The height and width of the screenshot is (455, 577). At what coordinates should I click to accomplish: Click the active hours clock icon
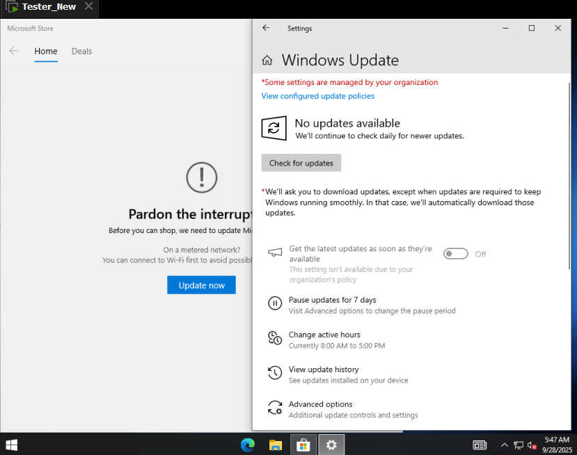[x=275, y=338]
